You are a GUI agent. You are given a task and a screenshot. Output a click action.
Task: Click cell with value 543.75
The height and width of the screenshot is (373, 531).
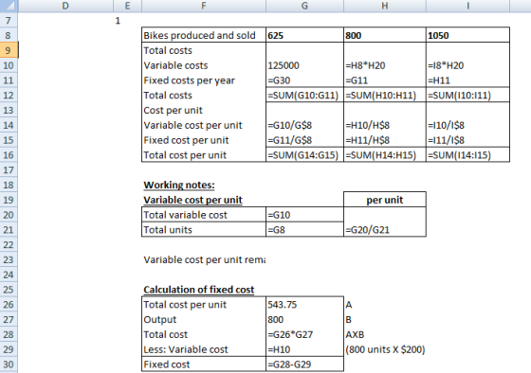coord(304,304)
